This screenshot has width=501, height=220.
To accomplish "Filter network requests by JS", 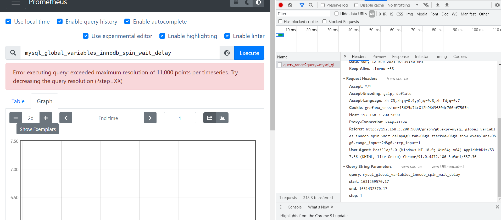I will point(391,14).
